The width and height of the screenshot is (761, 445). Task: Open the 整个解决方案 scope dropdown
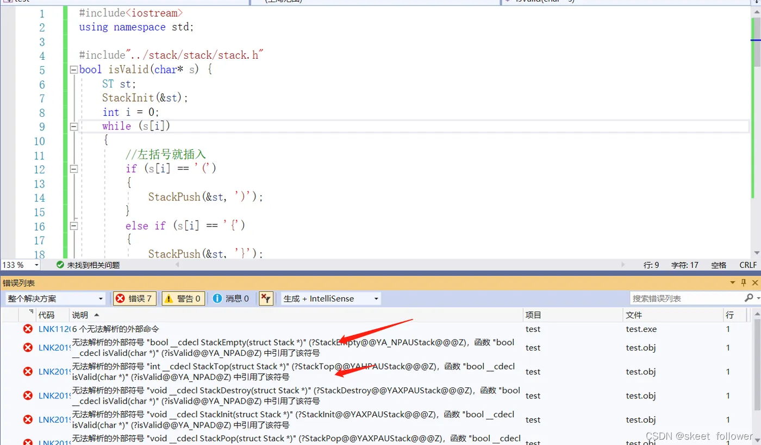101,299
